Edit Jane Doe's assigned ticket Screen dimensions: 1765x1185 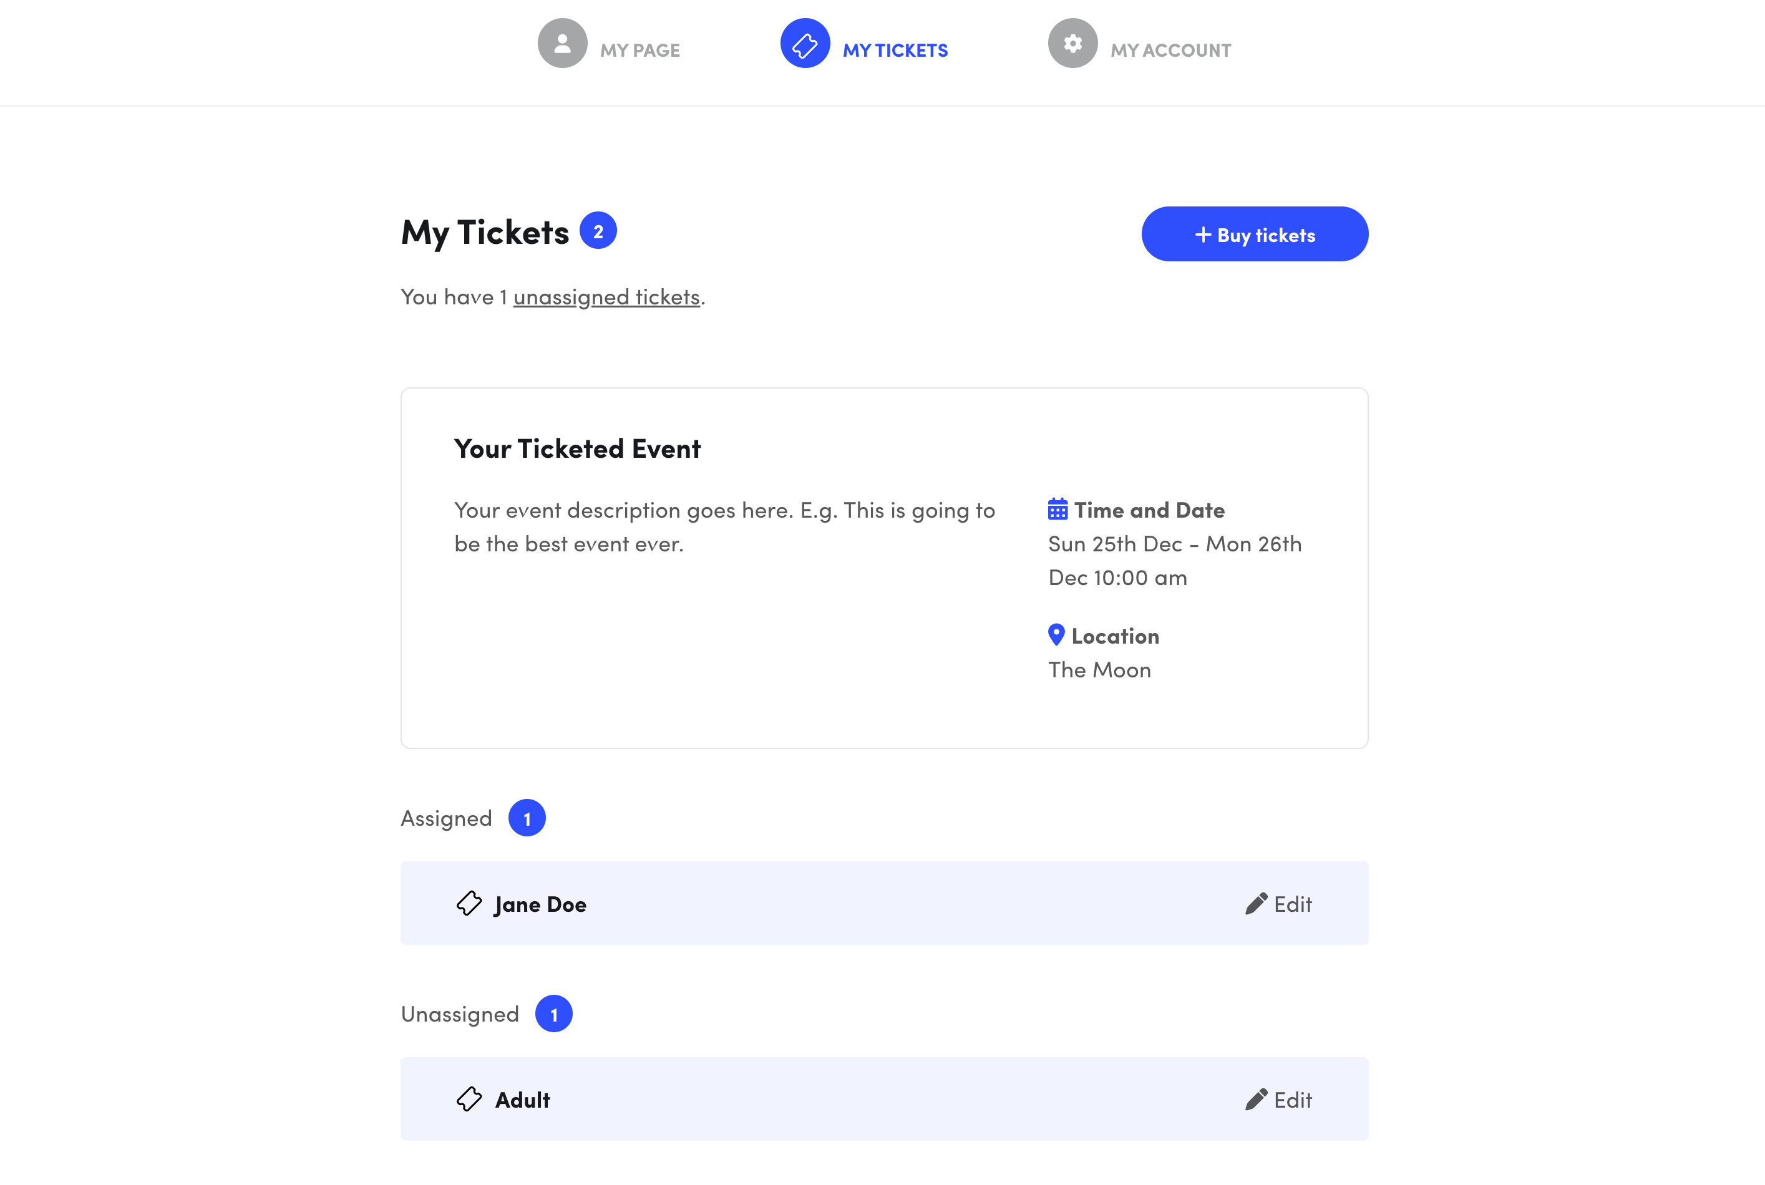click(1278, 904)
